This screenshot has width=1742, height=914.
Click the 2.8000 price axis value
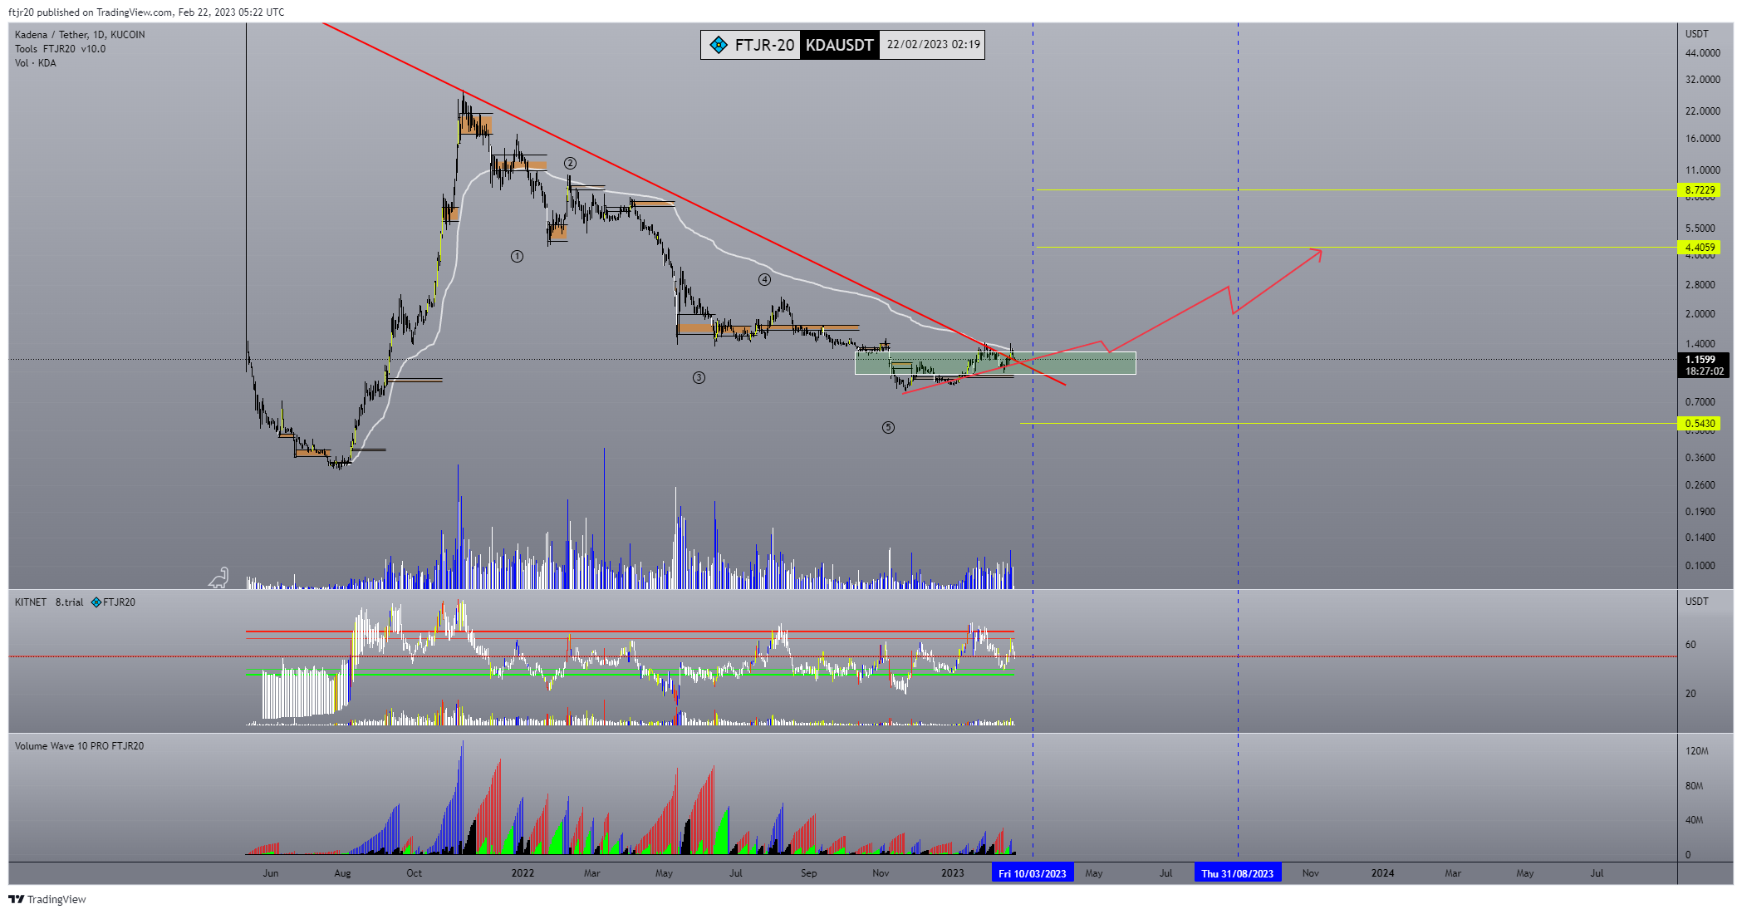pos(1700,285)
